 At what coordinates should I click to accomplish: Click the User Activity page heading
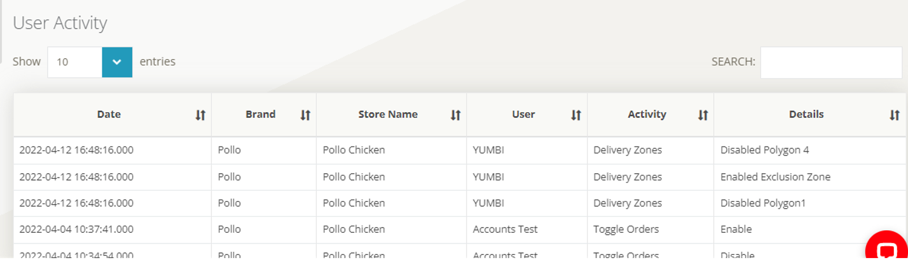click(60, 23)
